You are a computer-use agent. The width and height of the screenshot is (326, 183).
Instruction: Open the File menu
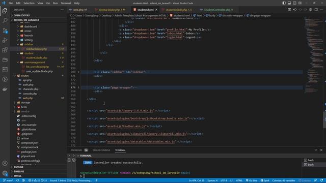tap(11, 3)
